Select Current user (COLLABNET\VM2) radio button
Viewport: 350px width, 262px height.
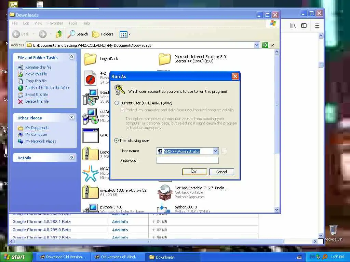pyautogui.click(x=117, y=103)
